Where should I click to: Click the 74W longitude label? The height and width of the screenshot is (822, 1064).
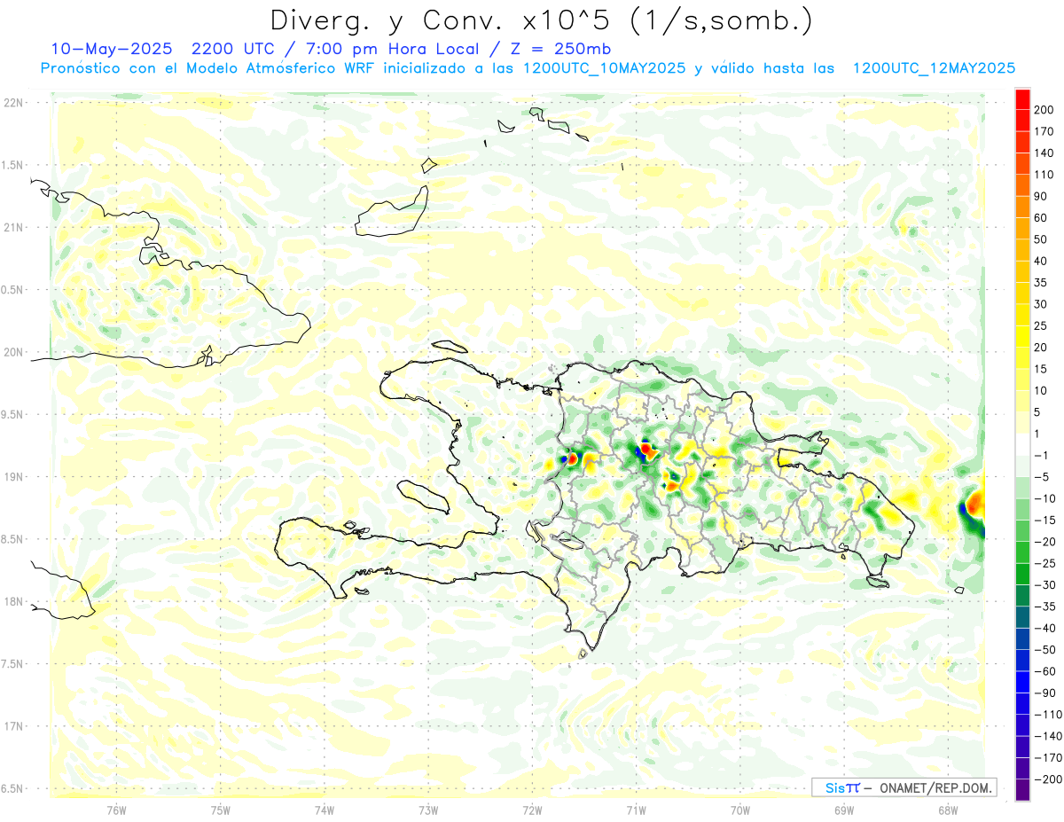pos(325,810)
